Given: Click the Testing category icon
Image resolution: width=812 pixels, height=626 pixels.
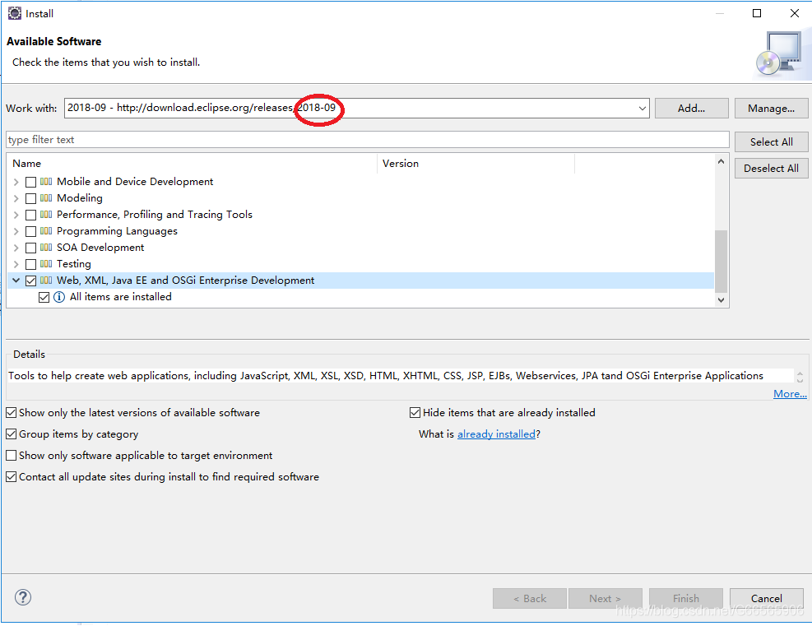Looking at the screenshot, I should click(x=46, y=264).
